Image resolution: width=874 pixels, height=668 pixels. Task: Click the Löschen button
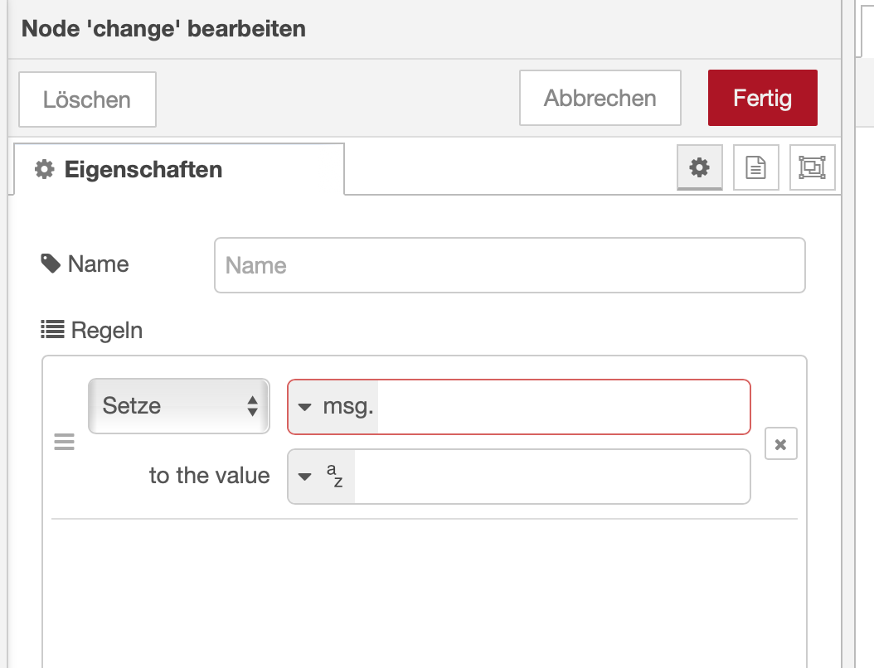pyautogui.click(x=87, y=99)
